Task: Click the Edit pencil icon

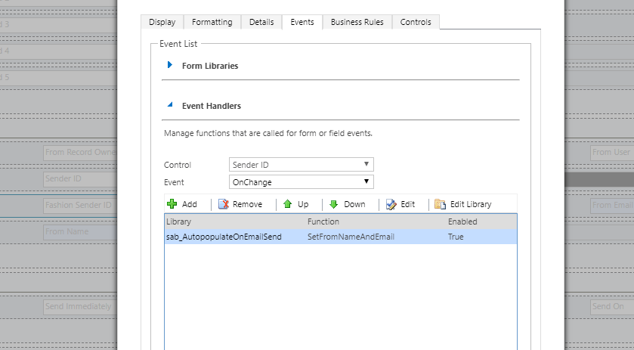Action: [x=391, y=204]
